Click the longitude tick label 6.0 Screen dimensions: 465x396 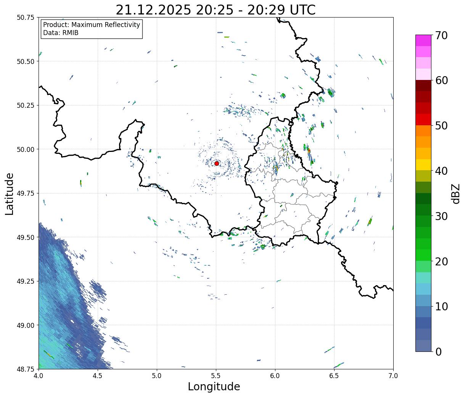point(275,376)
